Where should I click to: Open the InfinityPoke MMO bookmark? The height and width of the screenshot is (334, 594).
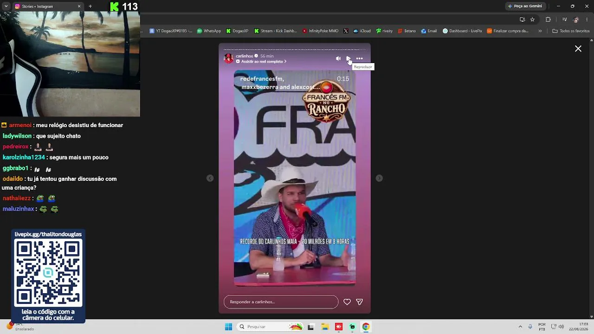point(320,31)
